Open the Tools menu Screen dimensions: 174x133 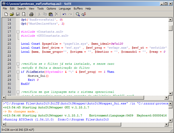40,9
